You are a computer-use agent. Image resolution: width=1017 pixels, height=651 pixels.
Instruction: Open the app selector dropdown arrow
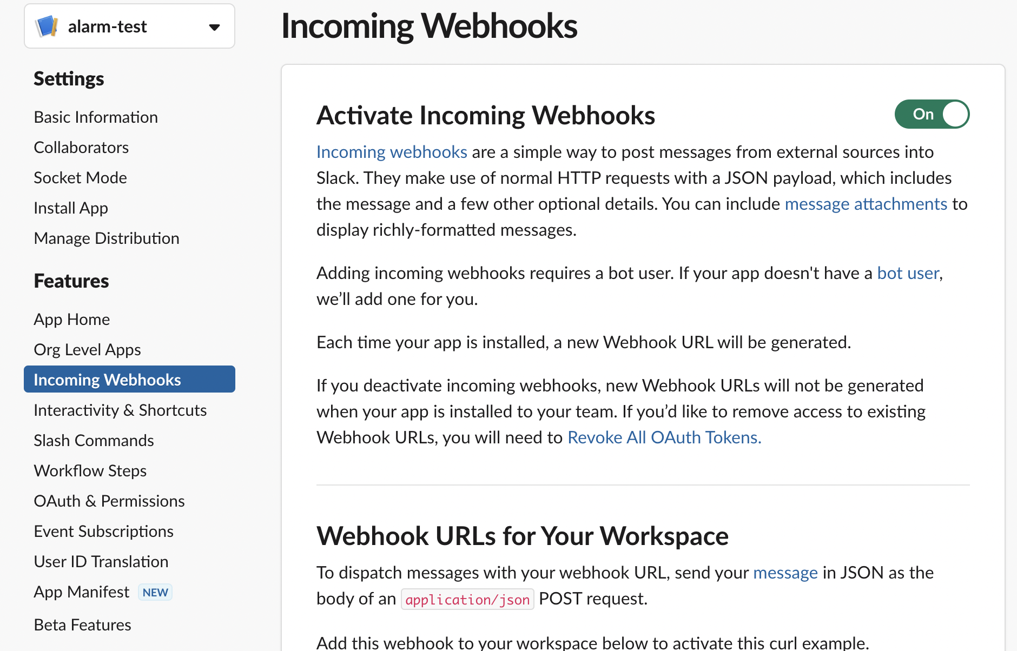click(214, 27)
